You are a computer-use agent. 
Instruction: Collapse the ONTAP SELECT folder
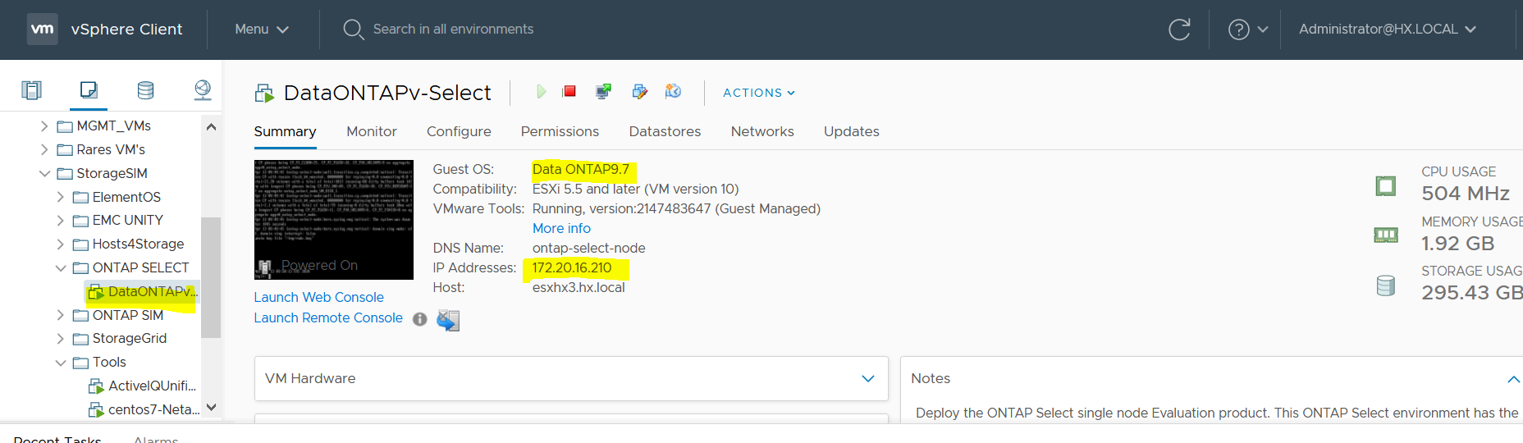60,267
